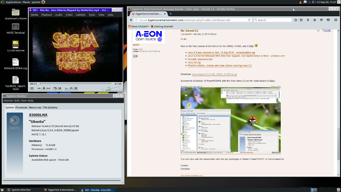Seek along the VLC playback progress bar

click(x=76, y=84)
